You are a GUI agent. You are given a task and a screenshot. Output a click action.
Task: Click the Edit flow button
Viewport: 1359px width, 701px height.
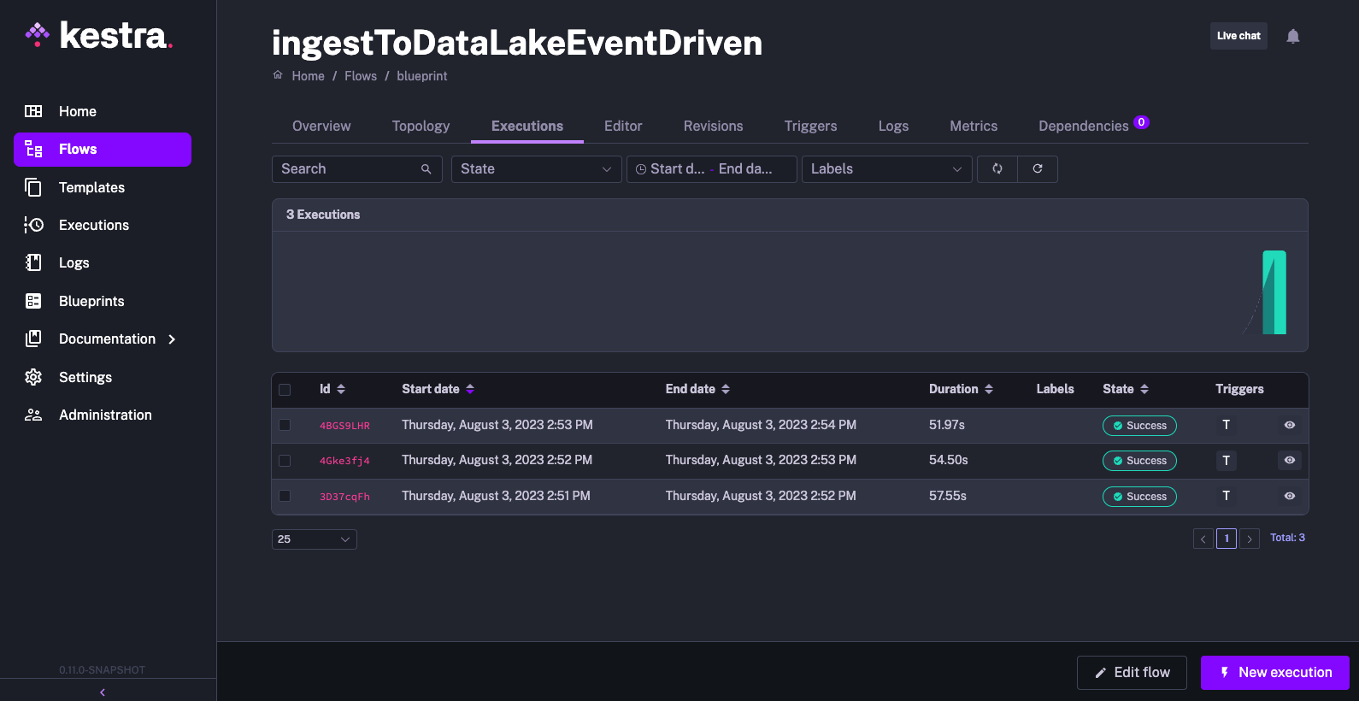[1132, 673]
